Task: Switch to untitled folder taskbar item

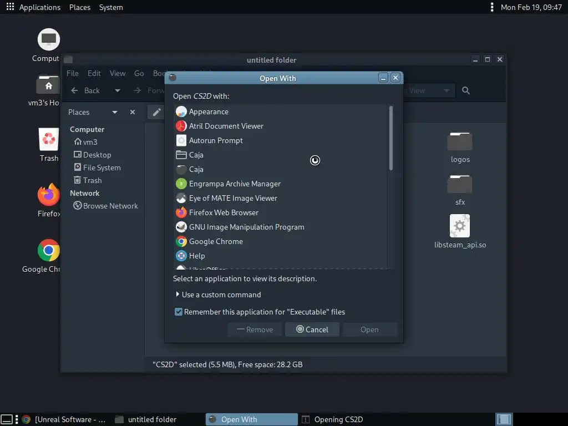Action: (146, 419)
